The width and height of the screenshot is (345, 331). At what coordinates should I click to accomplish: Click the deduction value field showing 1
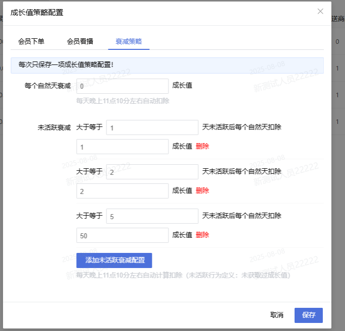click(x=122, y=147)
